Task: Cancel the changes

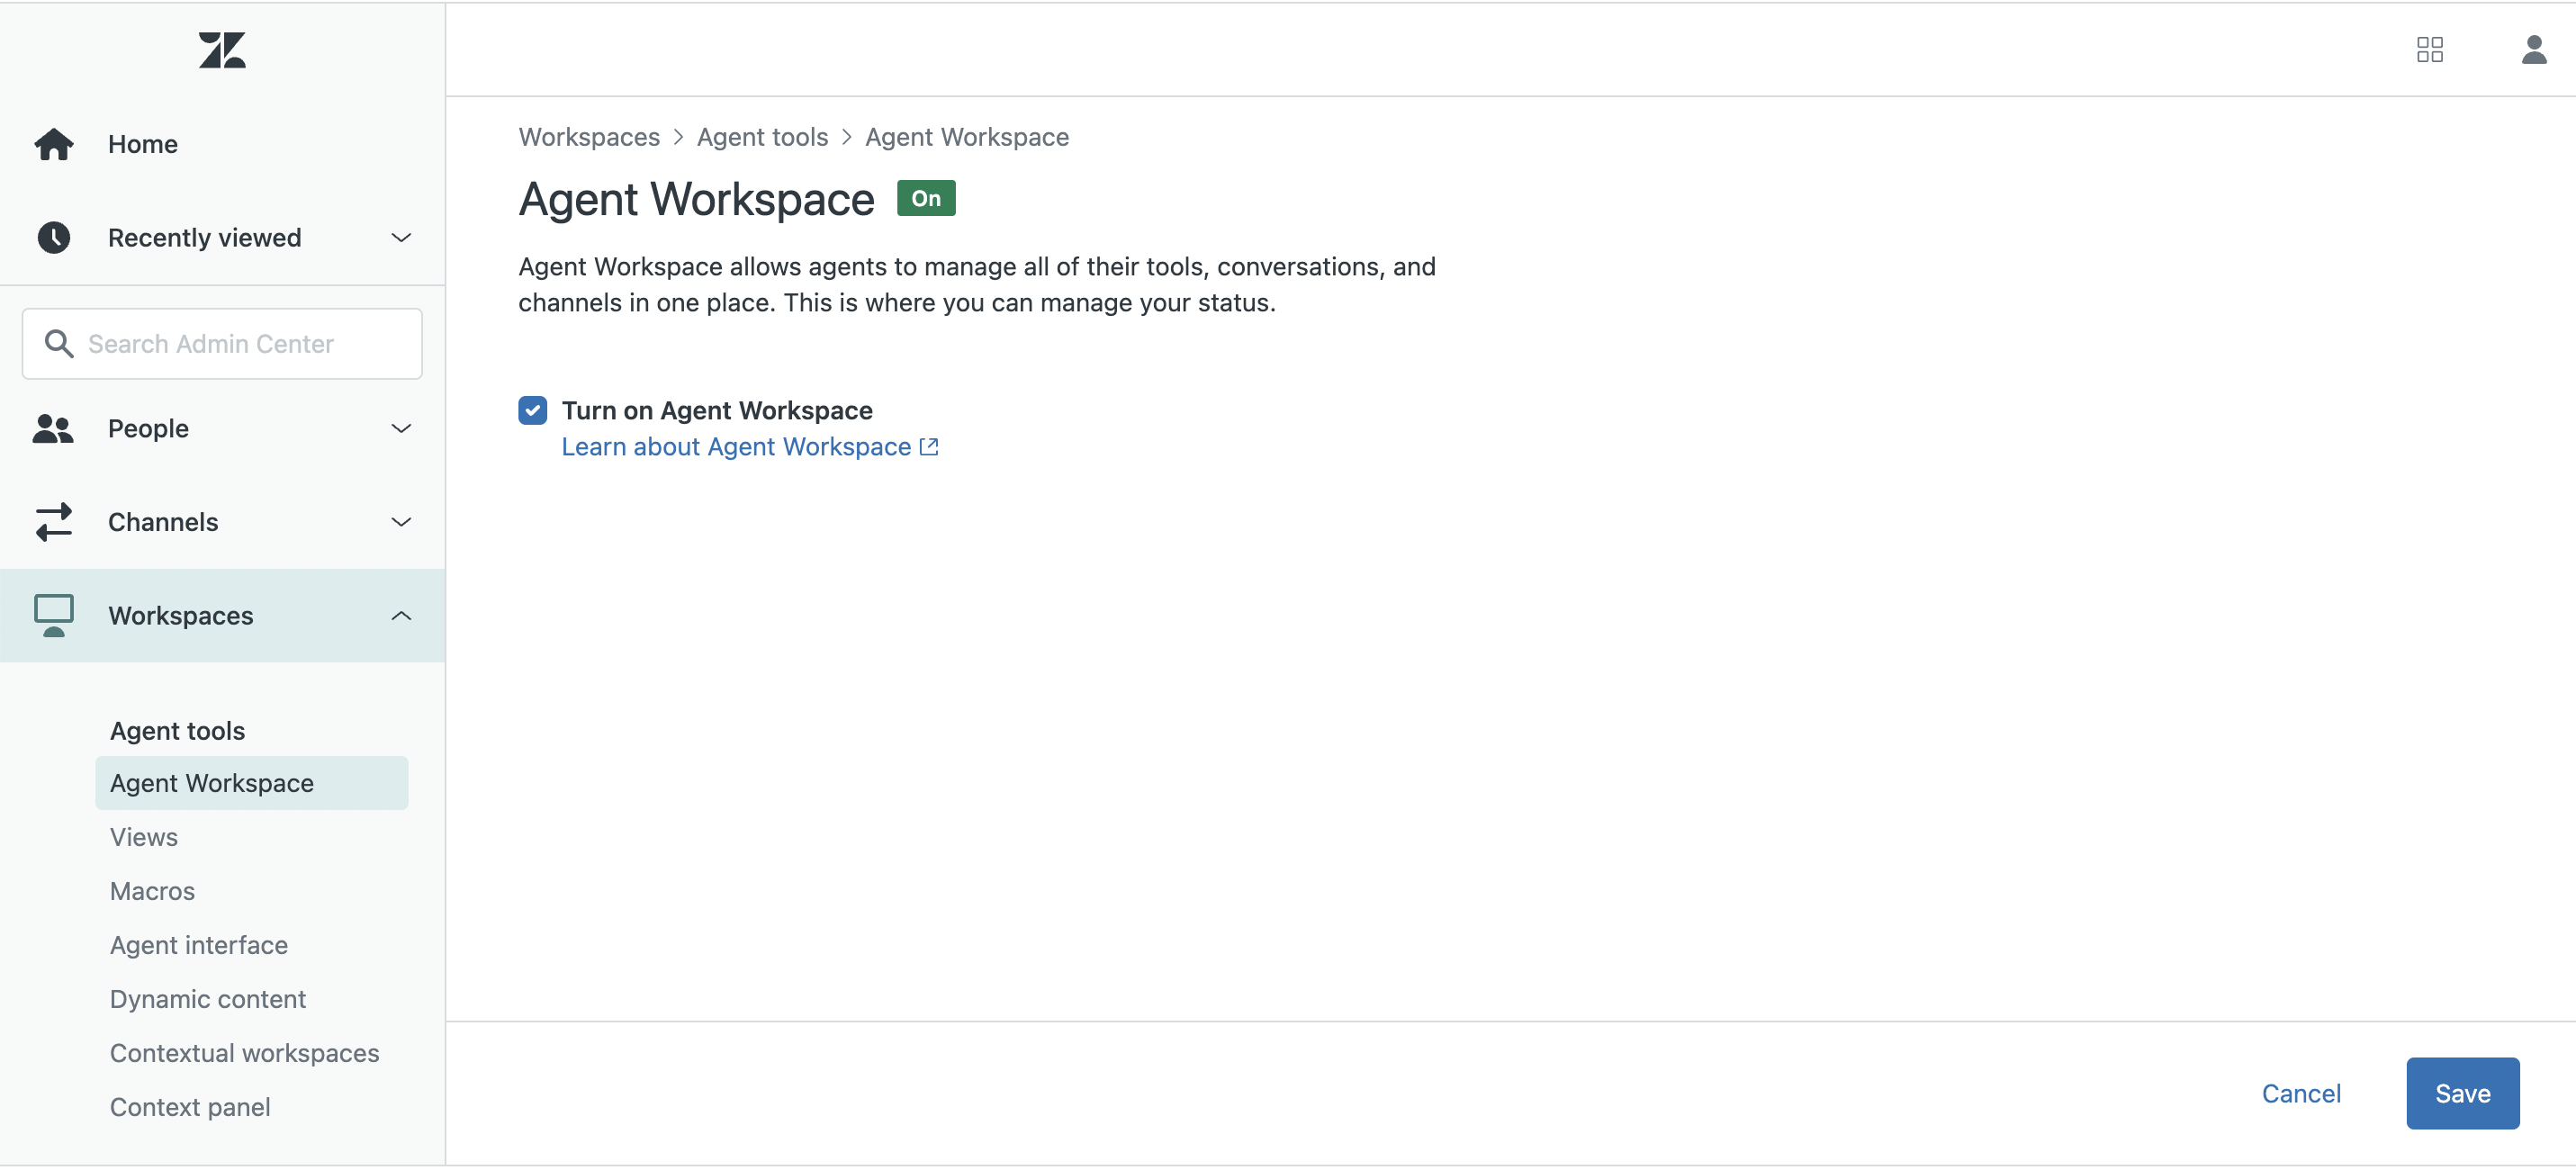Action: pos(2301,1094)
